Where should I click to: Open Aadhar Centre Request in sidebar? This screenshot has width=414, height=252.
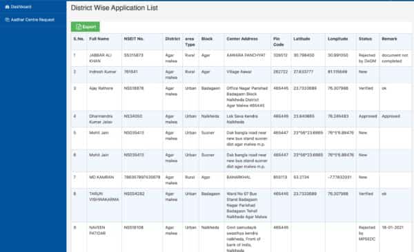(x=30, y=20)
